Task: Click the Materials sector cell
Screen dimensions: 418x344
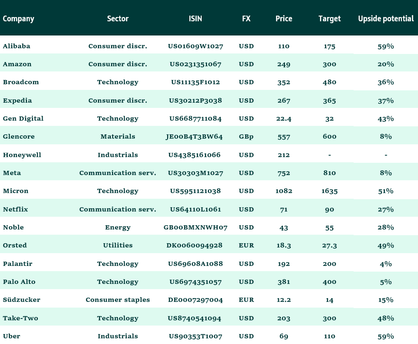Action: (x=118, y=136)
